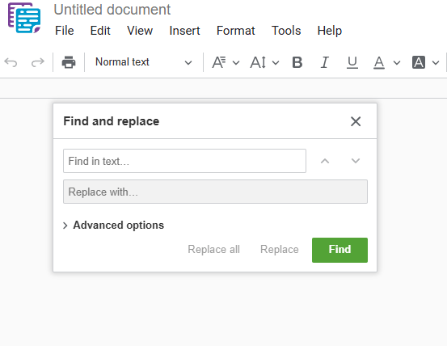
Task: Close the Find and replace dialog
Action: coord(356,121)
